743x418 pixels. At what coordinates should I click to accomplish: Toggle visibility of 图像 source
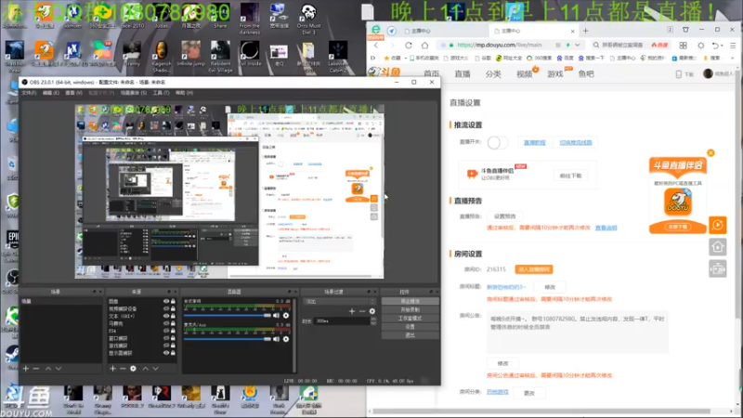pyautogui.click(x=166, y=301)
